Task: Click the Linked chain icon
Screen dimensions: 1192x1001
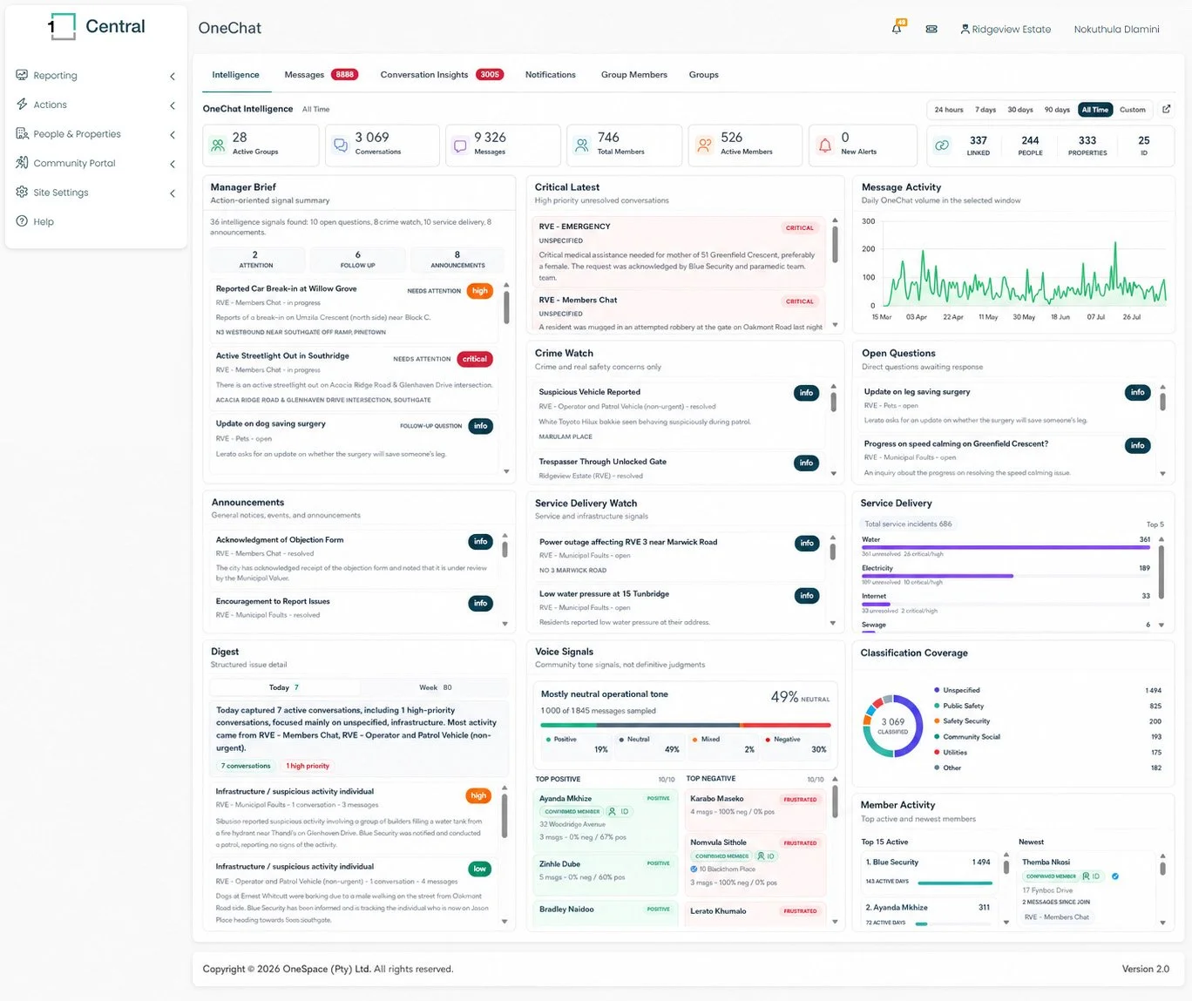Action: [x=942, y=145]
